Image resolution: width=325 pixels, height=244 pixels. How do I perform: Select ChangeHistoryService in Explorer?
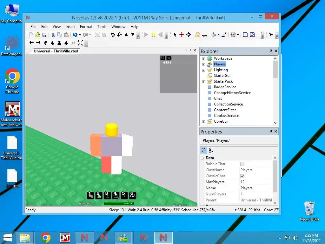[232, 93]
